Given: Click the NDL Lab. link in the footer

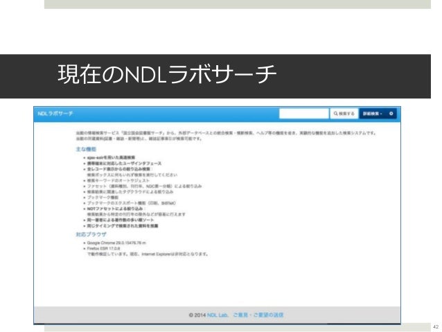Looking at the screenshot, I should 218,315.
